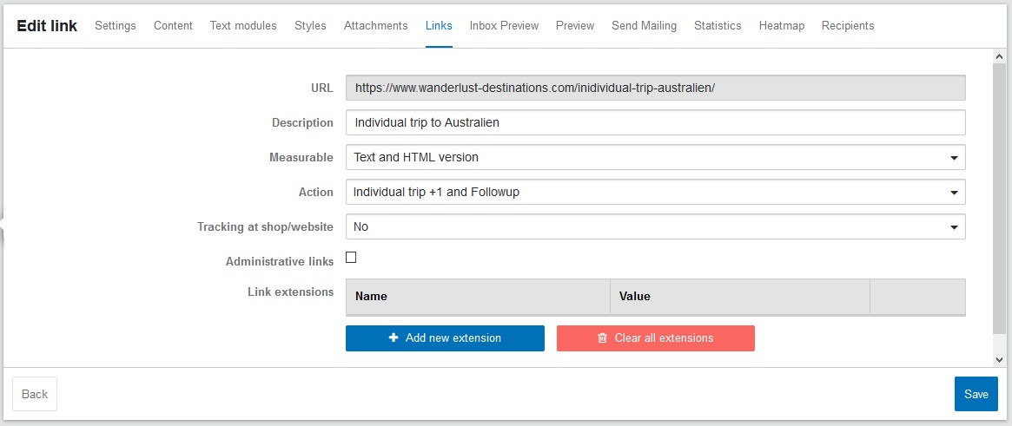
Task: Click the plus icon on Add new extension
Action: coord(394,338)
